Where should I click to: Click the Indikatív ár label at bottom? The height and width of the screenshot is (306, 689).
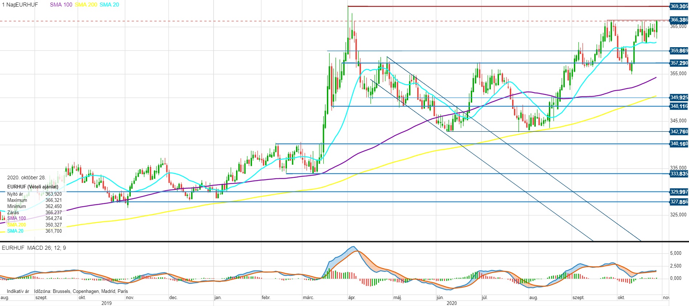(x=18, y=291)
